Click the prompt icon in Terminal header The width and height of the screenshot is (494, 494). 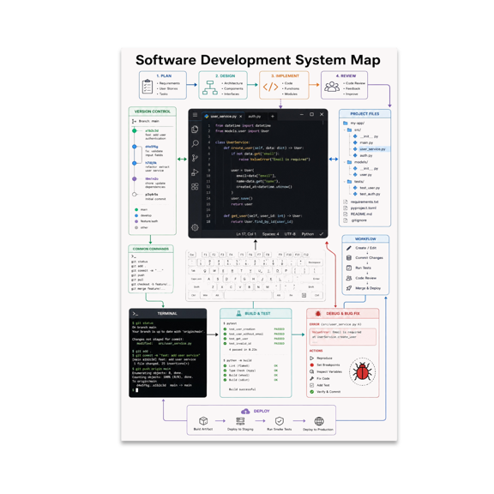pos(136,314)
